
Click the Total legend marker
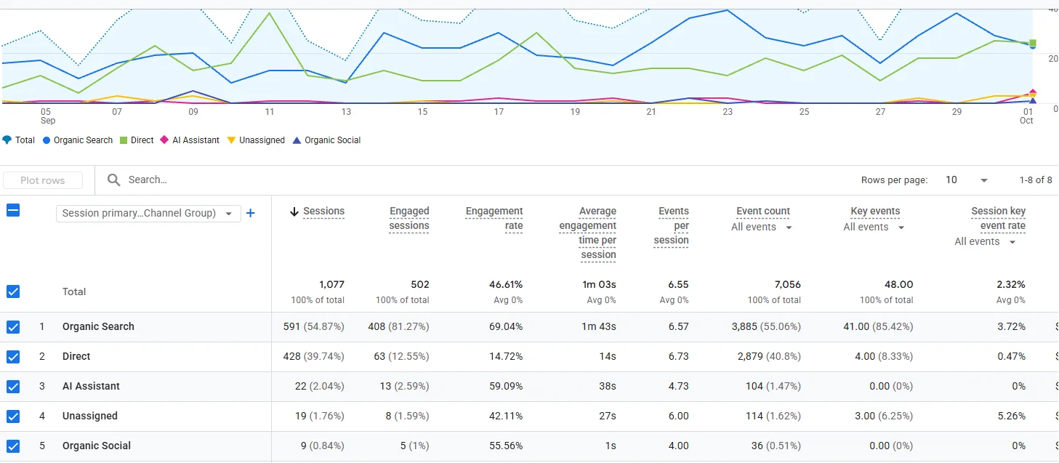7,140
